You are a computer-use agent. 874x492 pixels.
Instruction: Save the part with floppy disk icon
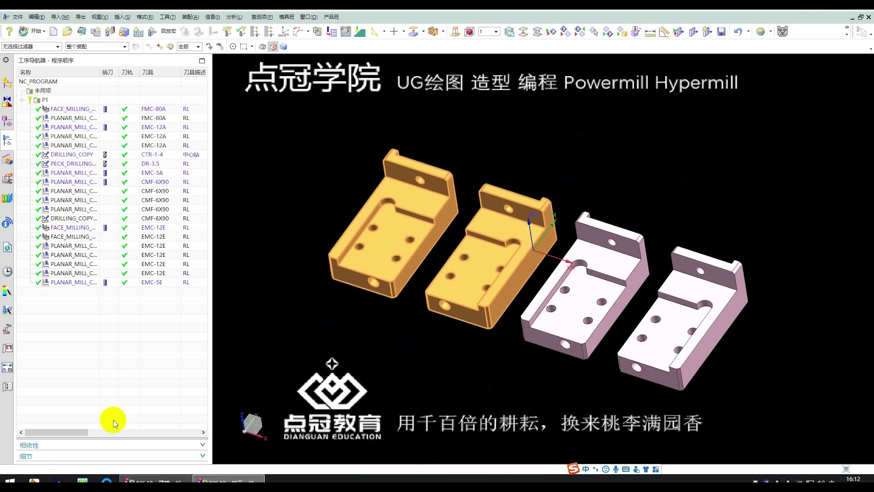pos(721,31)
